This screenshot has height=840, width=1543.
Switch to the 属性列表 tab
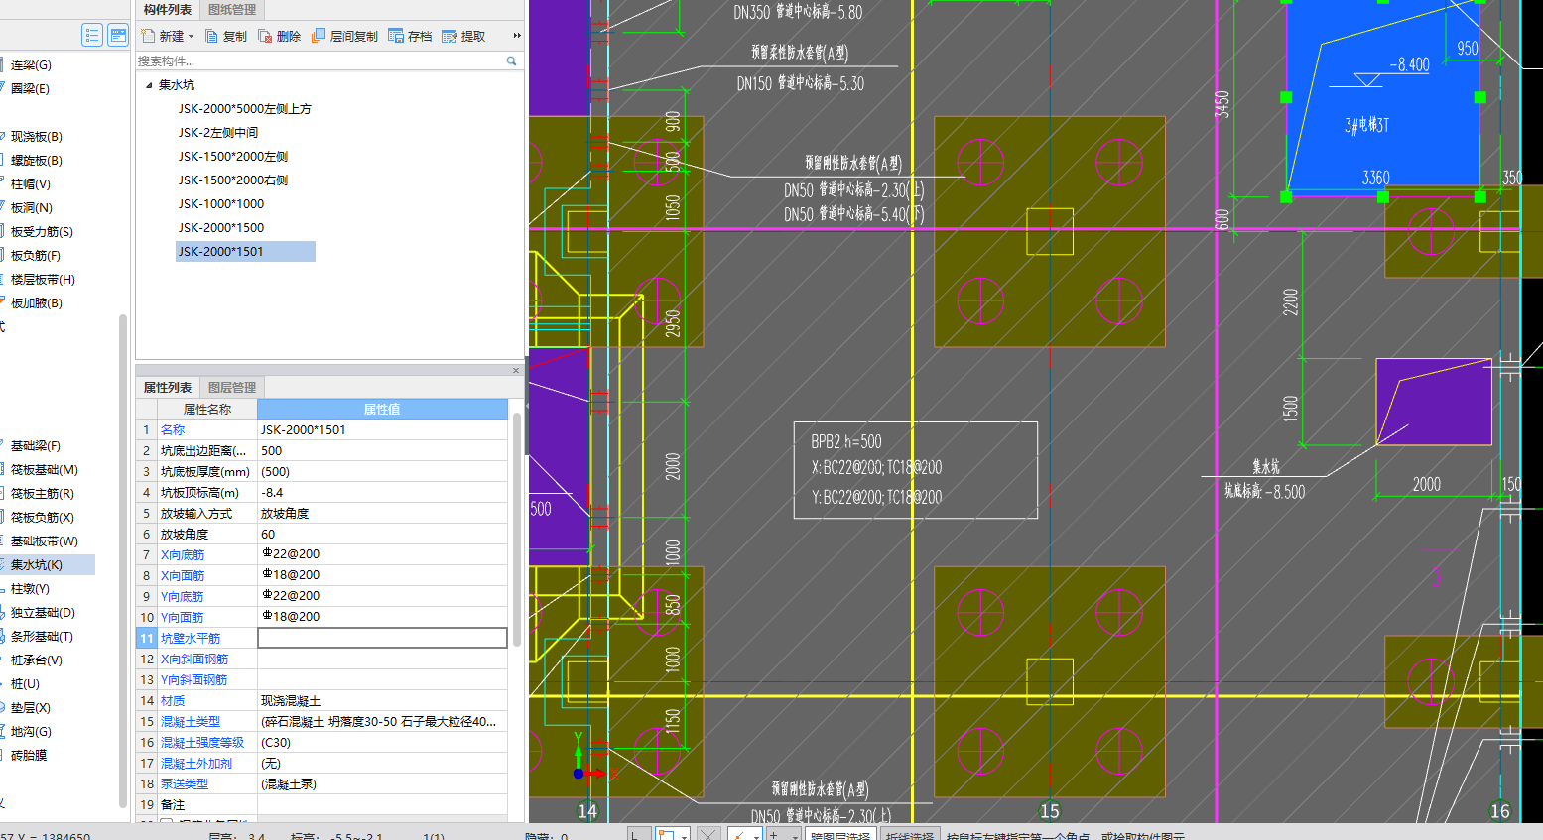pyautogui.click(x=168, y=387)
